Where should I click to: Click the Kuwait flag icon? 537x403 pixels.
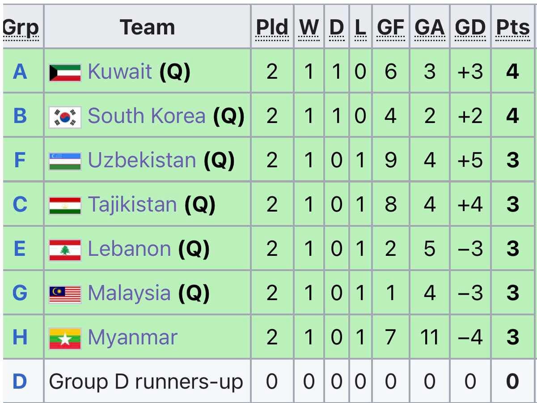(x=65, y=72)
